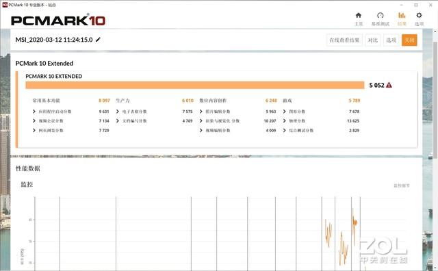Click the View Result Online (在线查看结果) button
The height and width of the screenshot is (271, 438).
pyautogui.click(x=344, y=40)
